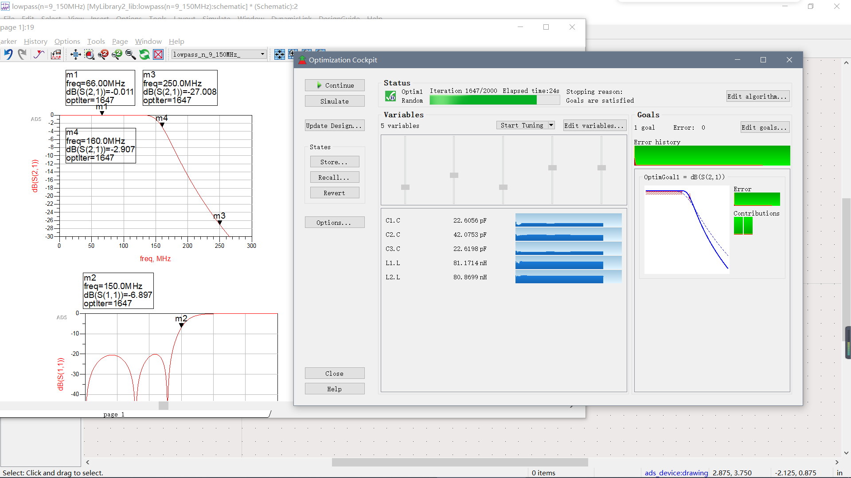Select the zoom area icon
851x478 pixels.
[x=89, y=54]
